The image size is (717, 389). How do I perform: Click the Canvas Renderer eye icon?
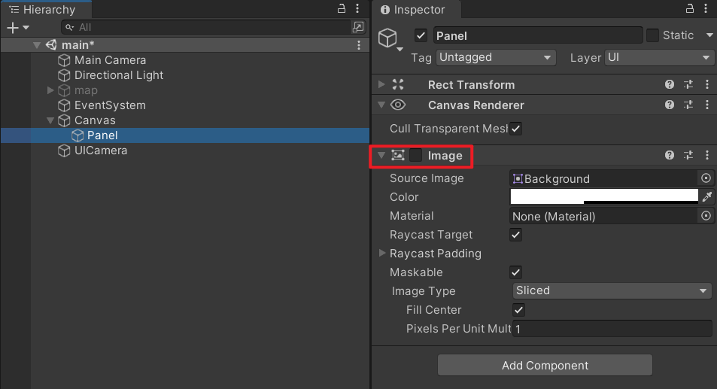point(398,105)
